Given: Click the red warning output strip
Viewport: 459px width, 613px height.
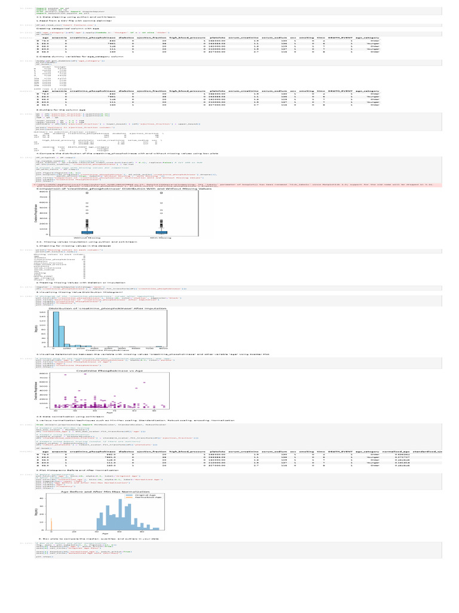Looking at the screenshot, I should point(237,185).
